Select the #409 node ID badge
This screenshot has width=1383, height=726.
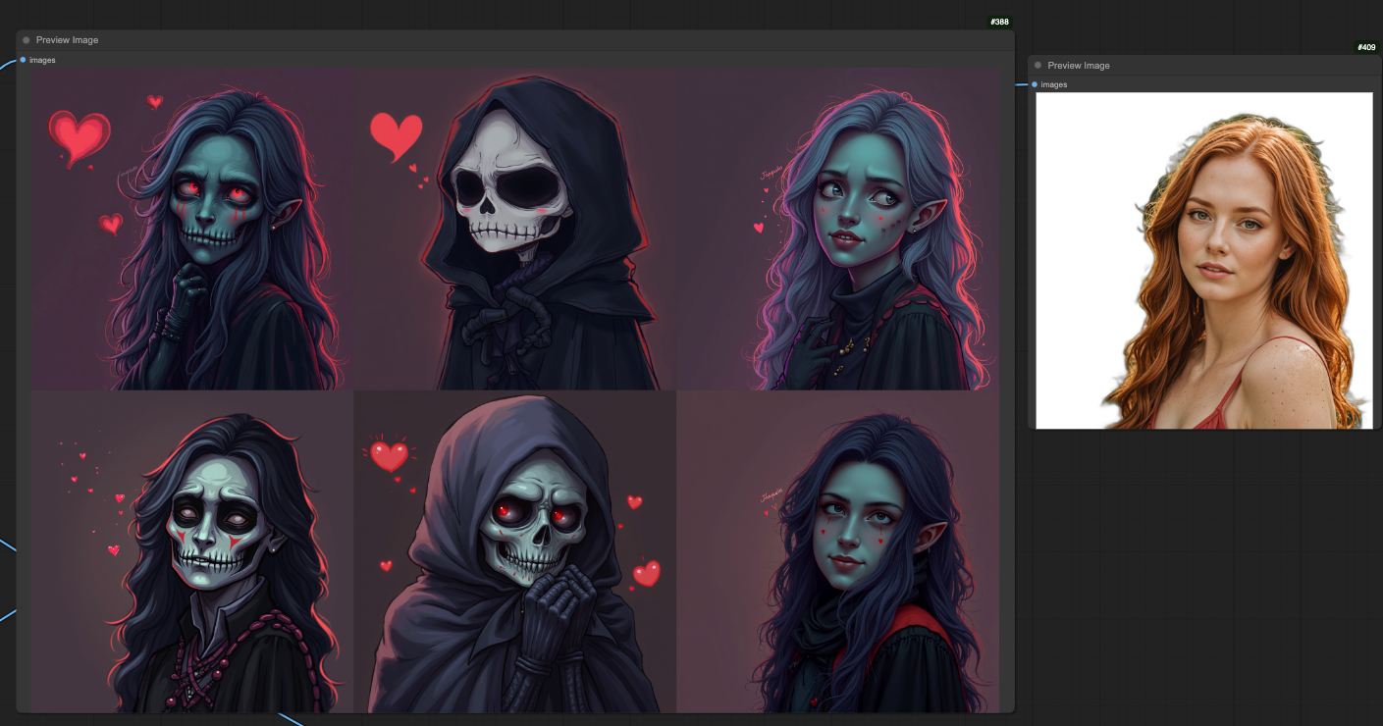point(1365,47)
